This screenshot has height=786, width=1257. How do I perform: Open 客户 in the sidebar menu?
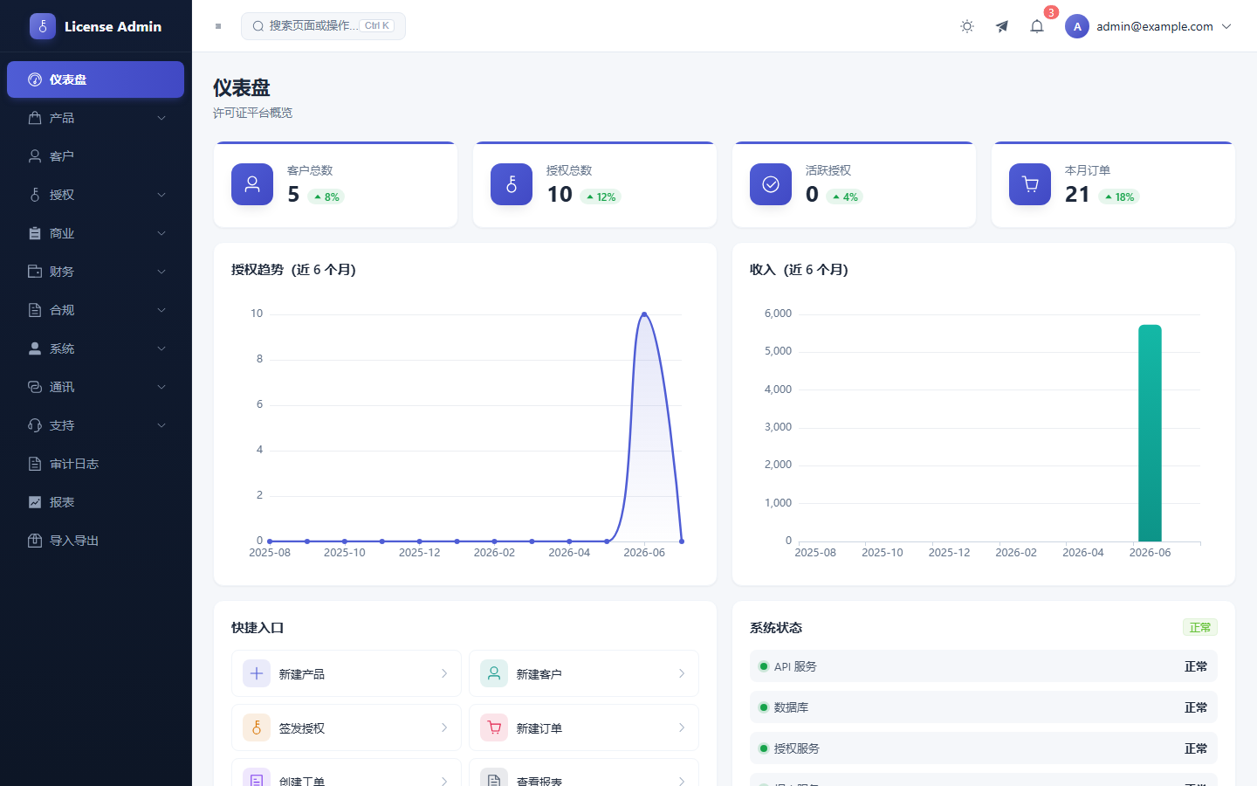[x=96, y=156]
